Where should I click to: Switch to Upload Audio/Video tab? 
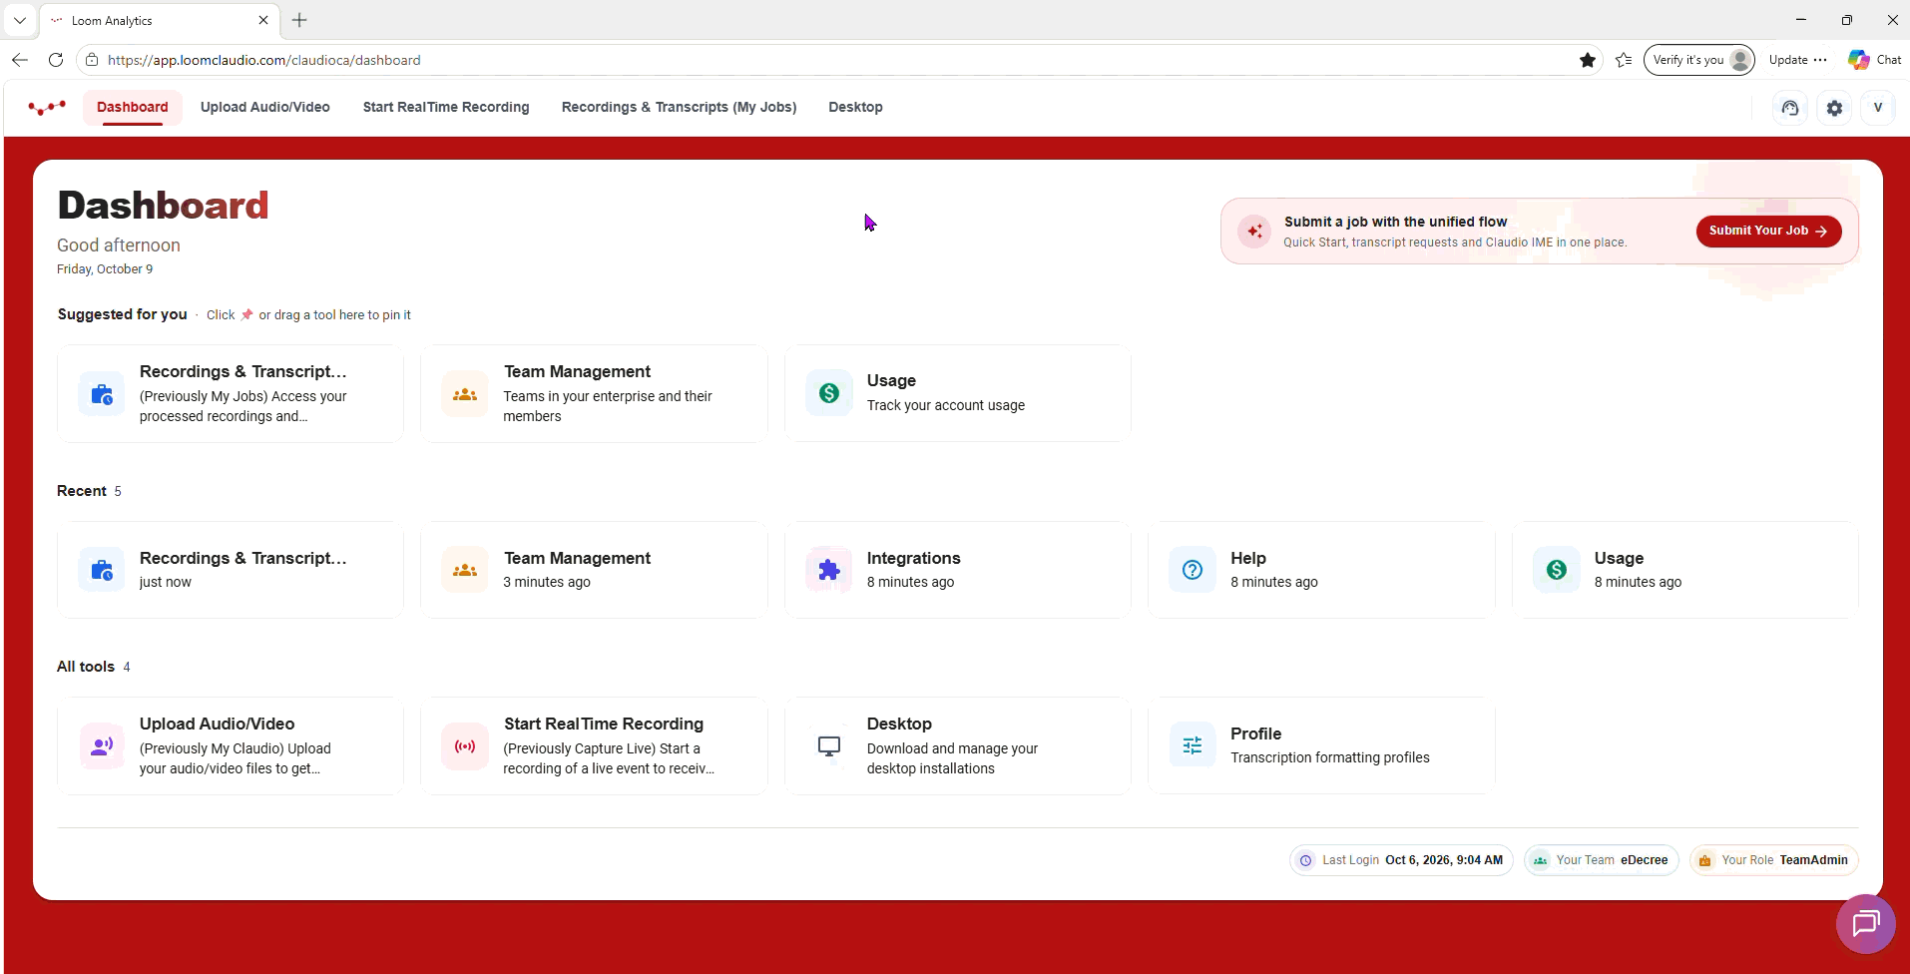[x=265, y=107]
